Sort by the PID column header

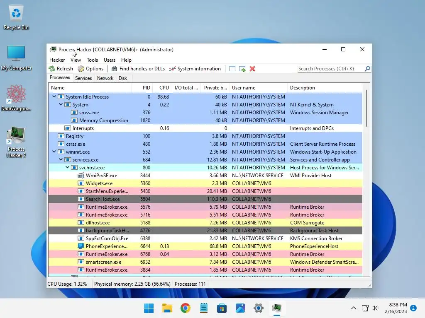pos(142,88)
